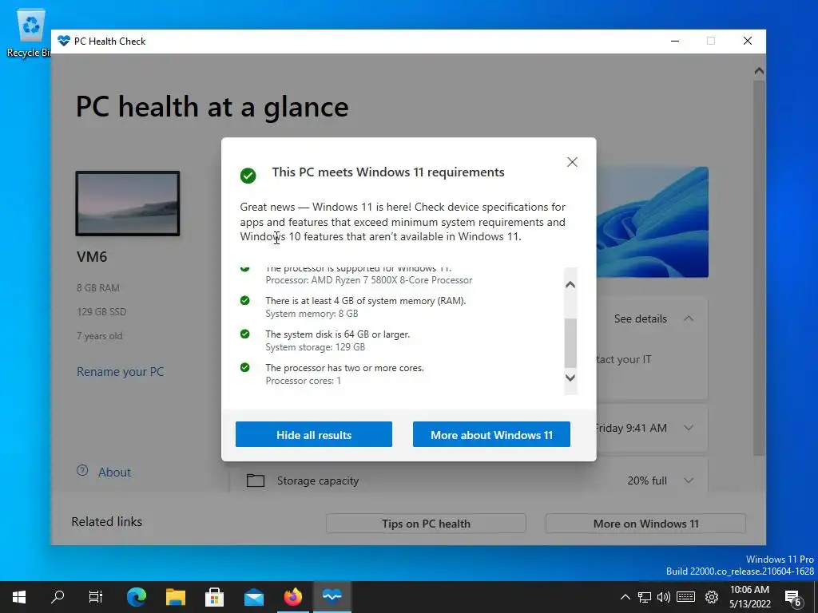Screen dimensions: 818x613
Task: Click the PC Health Check title bar heart icon
Action: point(64,42)
